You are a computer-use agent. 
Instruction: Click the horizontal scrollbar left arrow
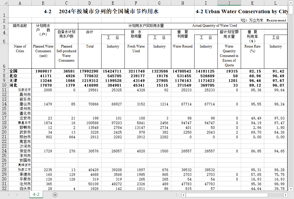184,195
